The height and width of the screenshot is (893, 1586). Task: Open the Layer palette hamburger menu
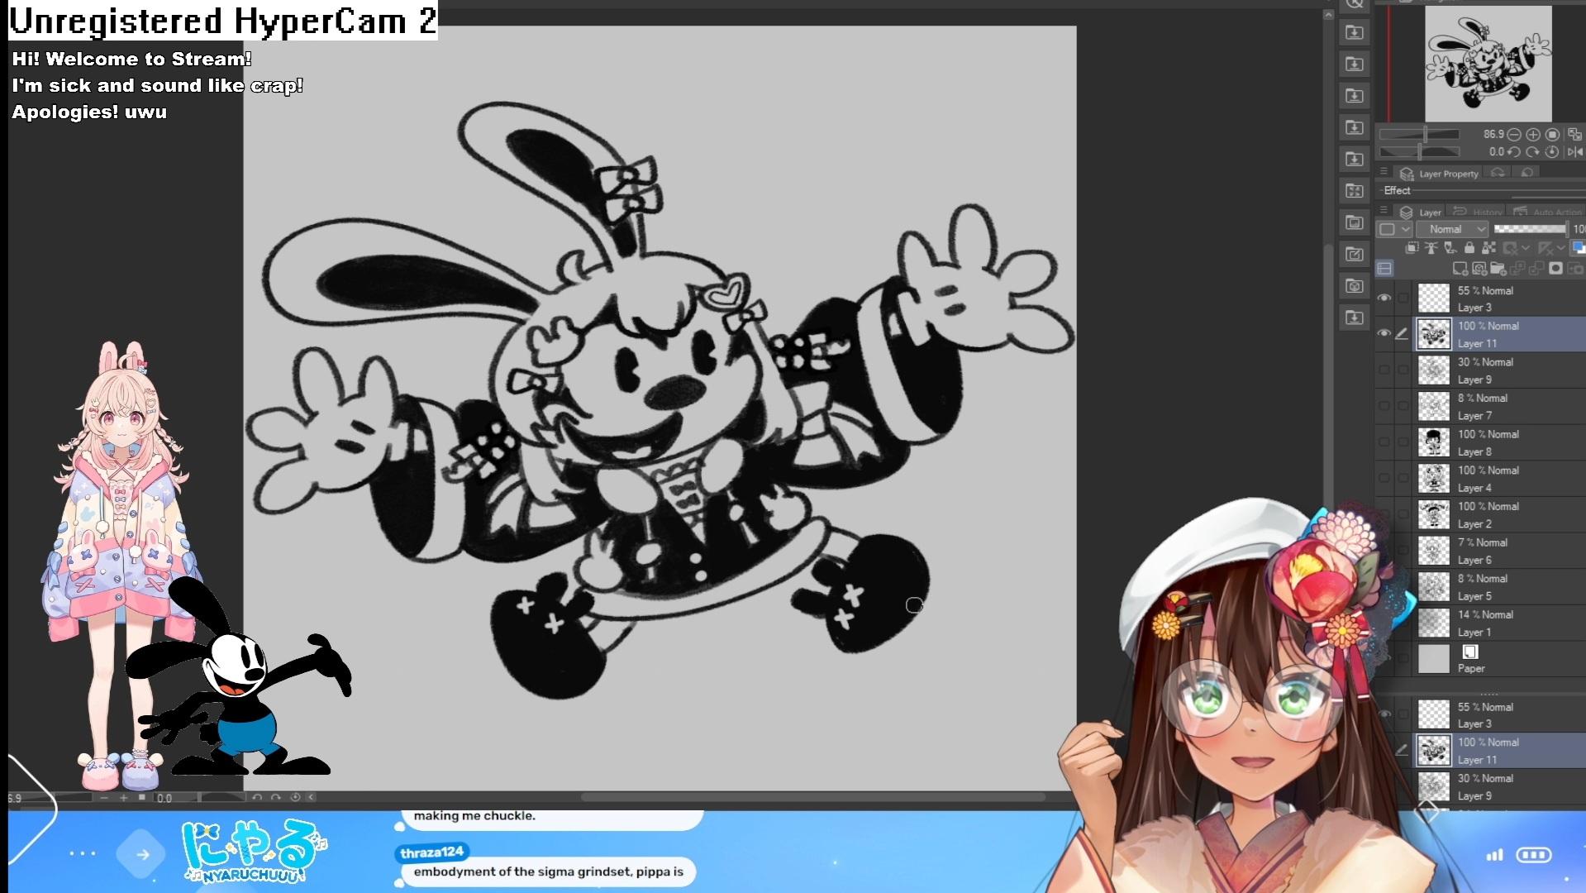[x=1384, y=209]
